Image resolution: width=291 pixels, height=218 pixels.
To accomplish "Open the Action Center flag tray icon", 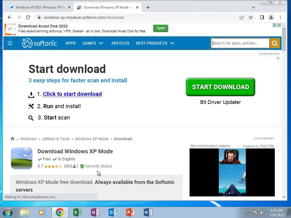I will click(x=255, y=213).
